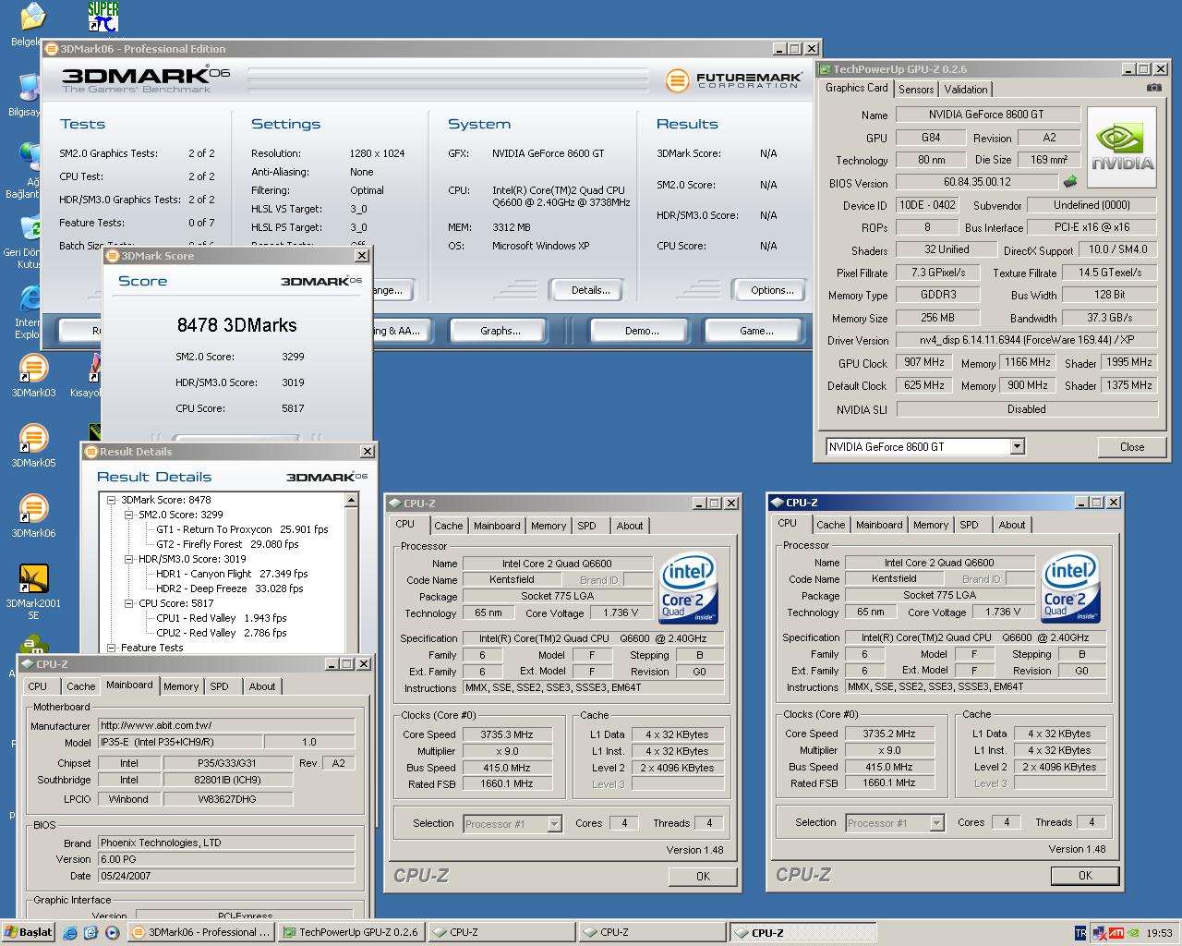Open Cache tab in CPU-Z showing 3735.3 MHz

point(449,526)
